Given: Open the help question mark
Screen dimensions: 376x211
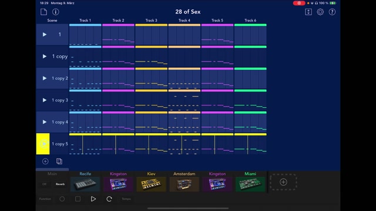Looking at the screenshot, I should [x=332, y=12].
